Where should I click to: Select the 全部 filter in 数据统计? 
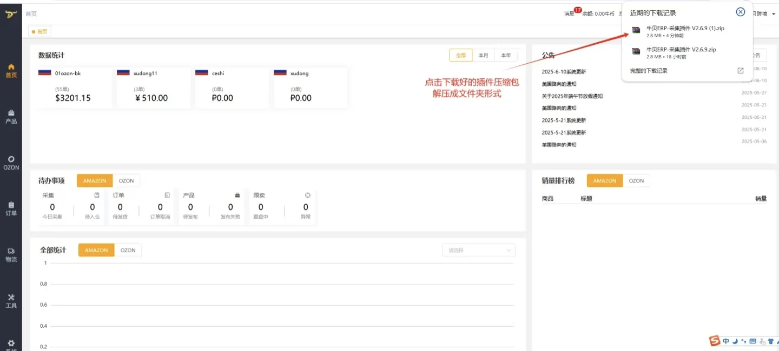461,55
